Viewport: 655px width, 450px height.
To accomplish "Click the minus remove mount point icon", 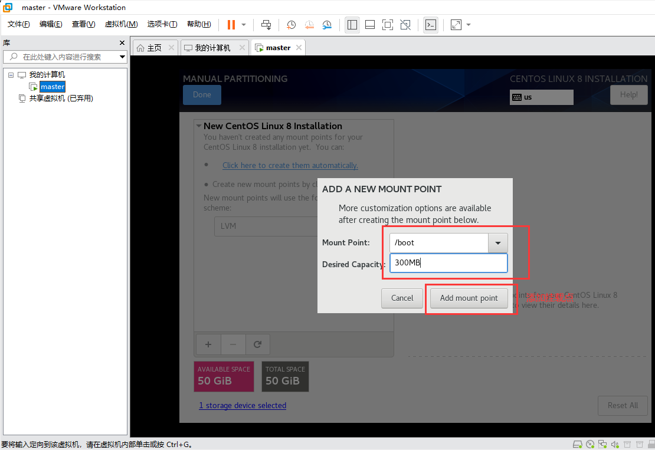I will (x=233, y=344).
